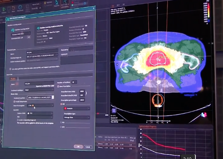Click the Auto scale to prescription icon
The image size is (223, 159).
pyautogui.click(x=65, y=2)
